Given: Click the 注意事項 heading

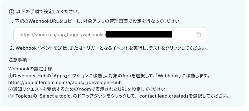Looking at the screenshot, I should tap(18, 60).
